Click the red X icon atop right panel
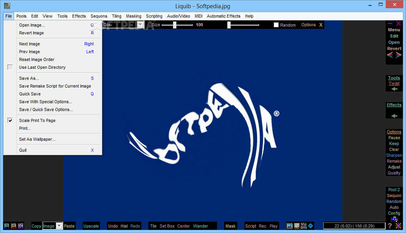 399,23
